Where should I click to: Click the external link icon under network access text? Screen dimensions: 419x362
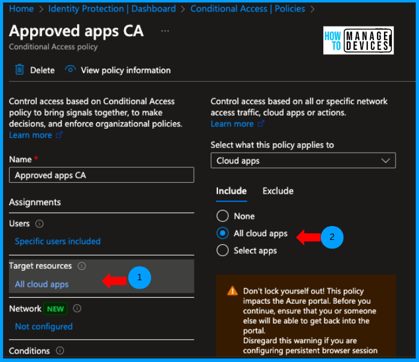click(261, 124)
